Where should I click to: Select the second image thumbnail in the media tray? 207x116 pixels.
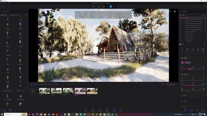pos(56,91)
